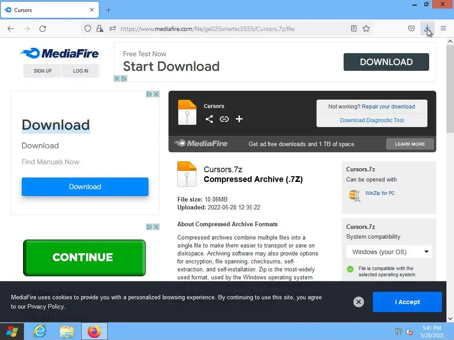Open the Windows Start menu
Image resolution: width=454 pixels, height=340 pixels.
pyautogui.click(x=12, y=331)
